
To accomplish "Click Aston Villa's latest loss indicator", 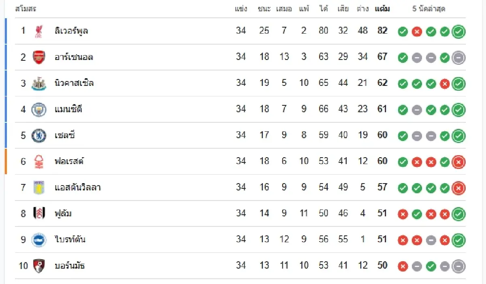I will pos(458,188).
